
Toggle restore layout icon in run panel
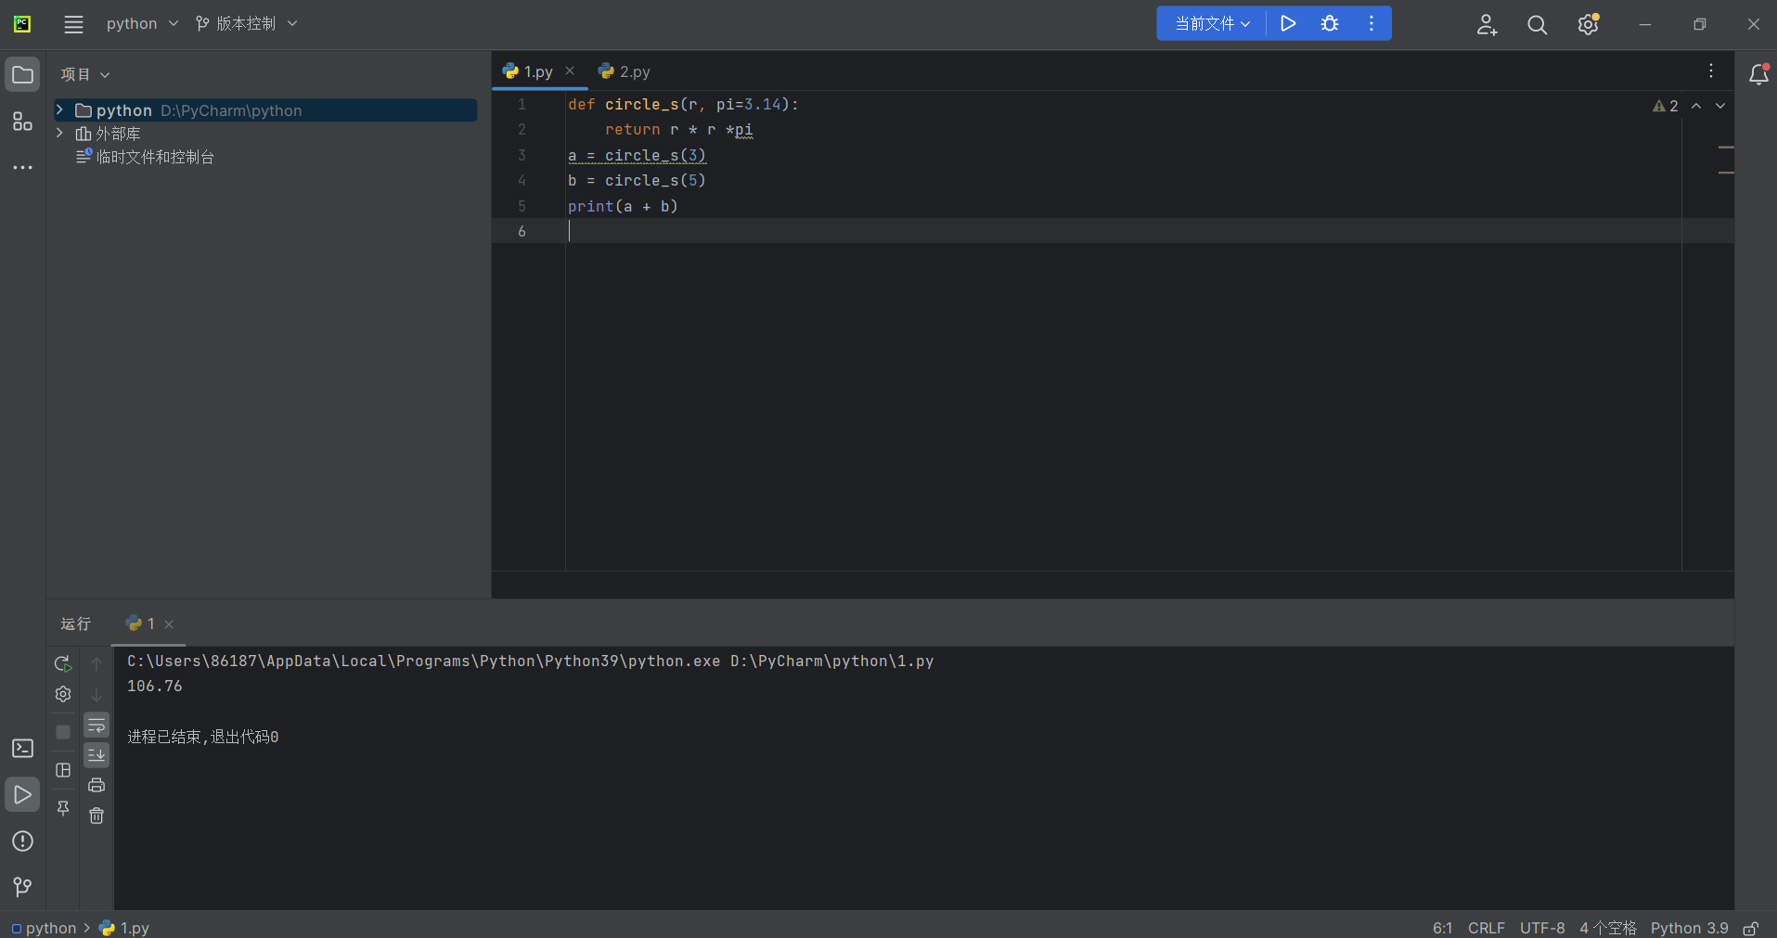tap(63, 770)
